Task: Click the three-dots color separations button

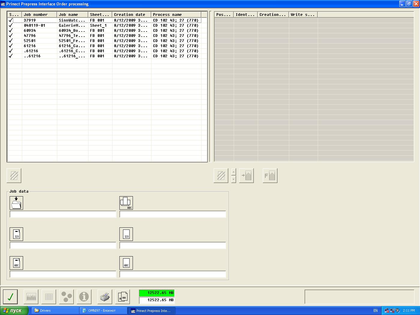Action: coord(67,297)
